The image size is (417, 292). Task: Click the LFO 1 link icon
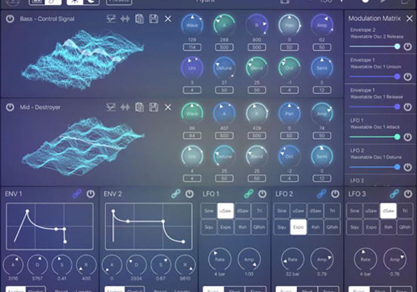[x=249, y=194]
